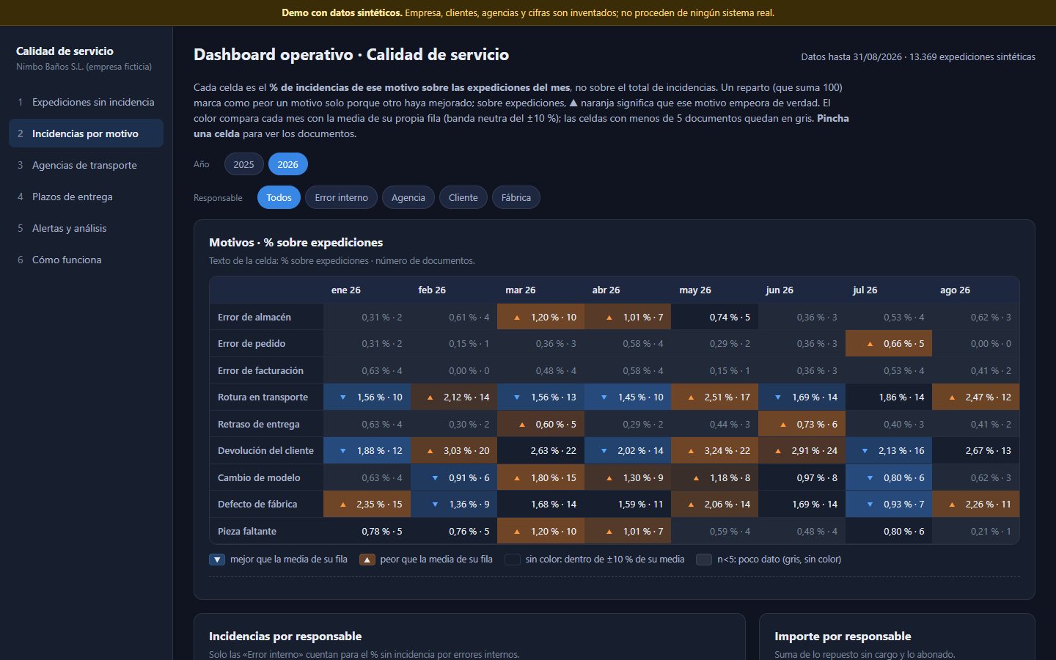This screenshot has height=660, width=1056.
Task: Open Rotura en transporte may 26 cell '2,51 % · 17'
Action: point(714,397)
